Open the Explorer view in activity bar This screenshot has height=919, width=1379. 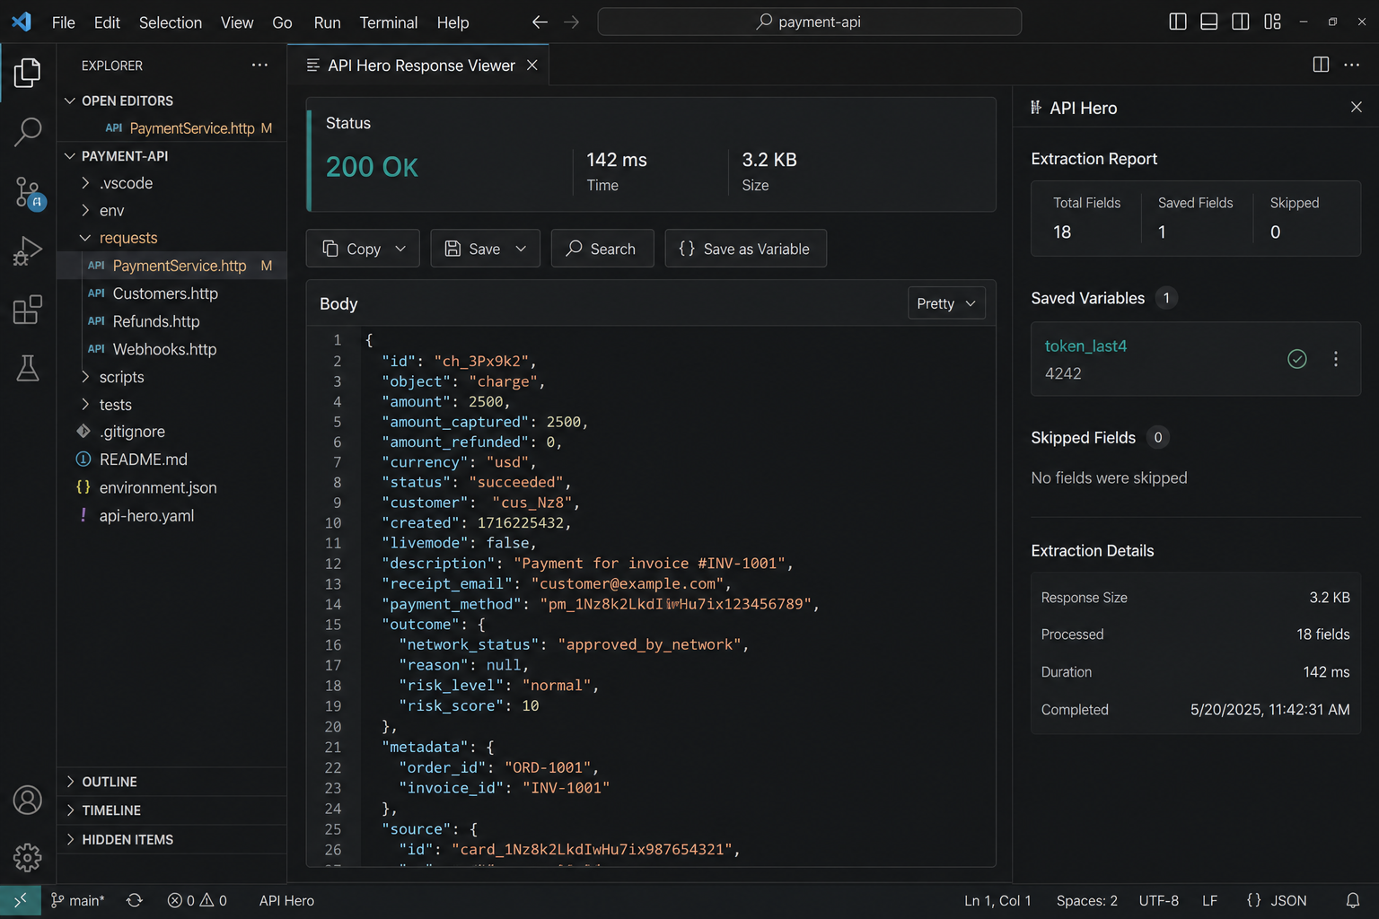(28, 73)
